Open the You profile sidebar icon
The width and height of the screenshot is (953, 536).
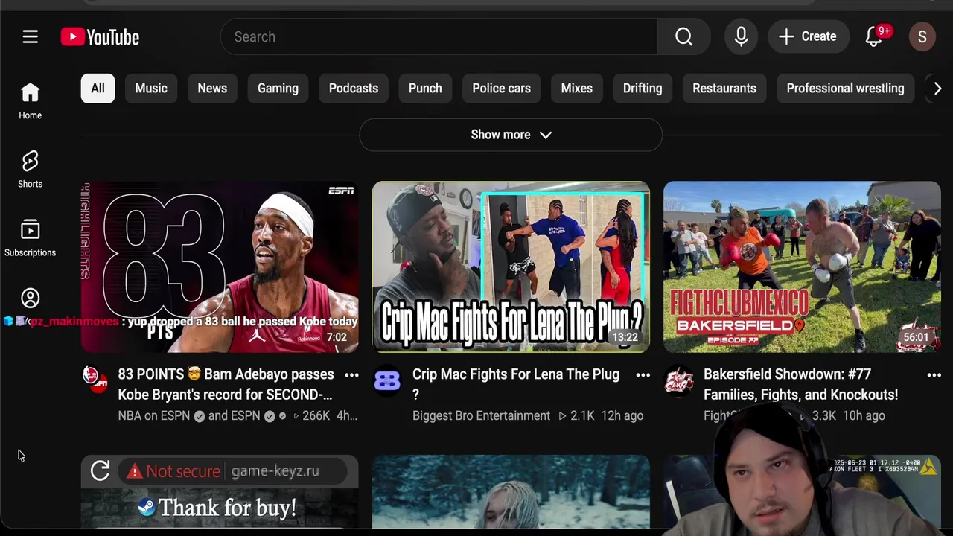click(x=30, y=299)
